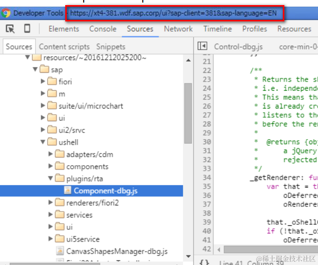Collapse the ushell folder arrow
This screenshot has height=265, width=318.
(43, 142)
